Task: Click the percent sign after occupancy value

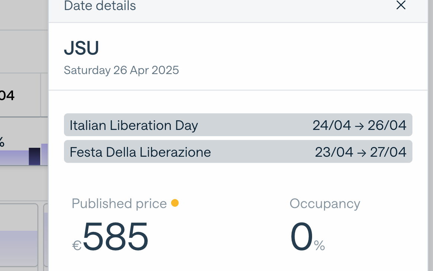Action: click(x=319, y=246)
